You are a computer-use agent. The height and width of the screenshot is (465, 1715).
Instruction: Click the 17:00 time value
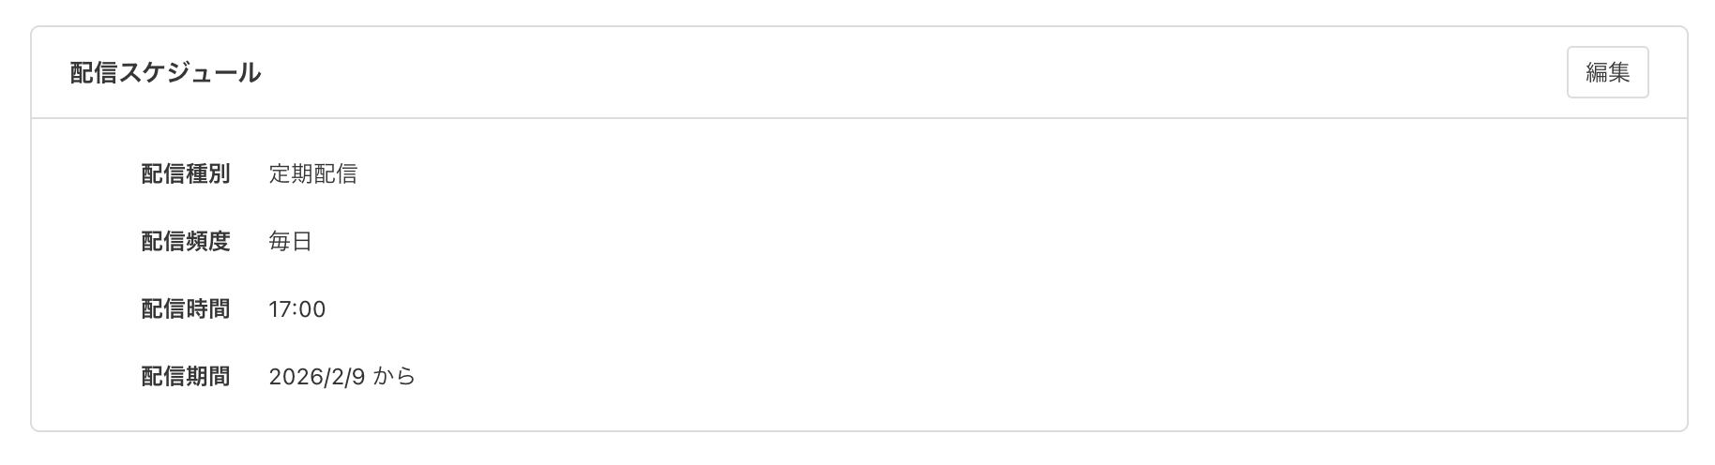(x=296, y=309)
